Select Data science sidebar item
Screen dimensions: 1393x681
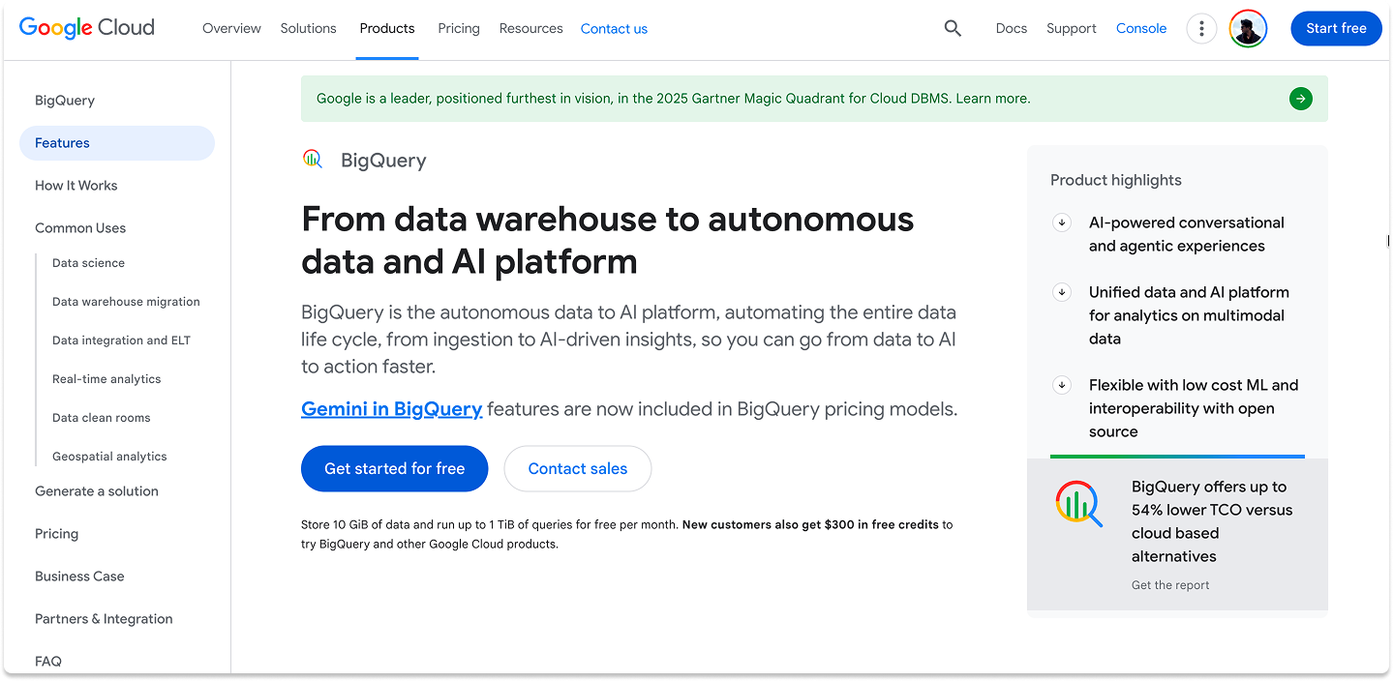[88, 263]
